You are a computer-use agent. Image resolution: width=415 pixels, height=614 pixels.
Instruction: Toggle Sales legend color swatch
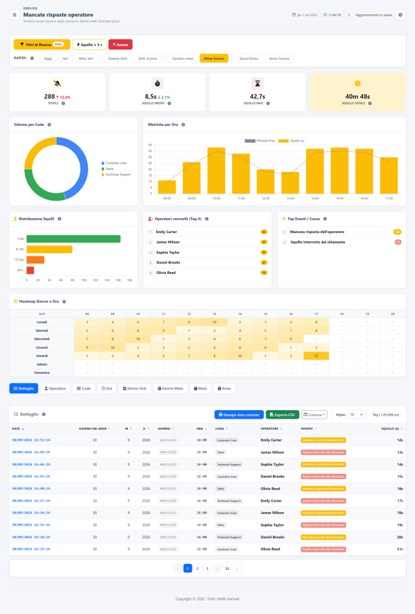(x=103, y=169)
